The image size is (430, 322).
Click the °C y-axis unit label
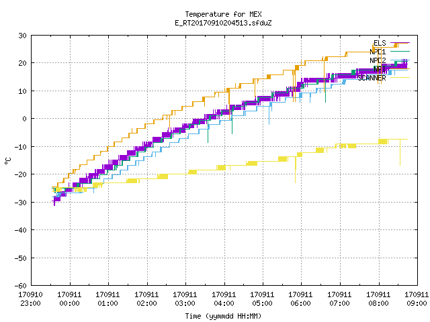pos(7,161)
